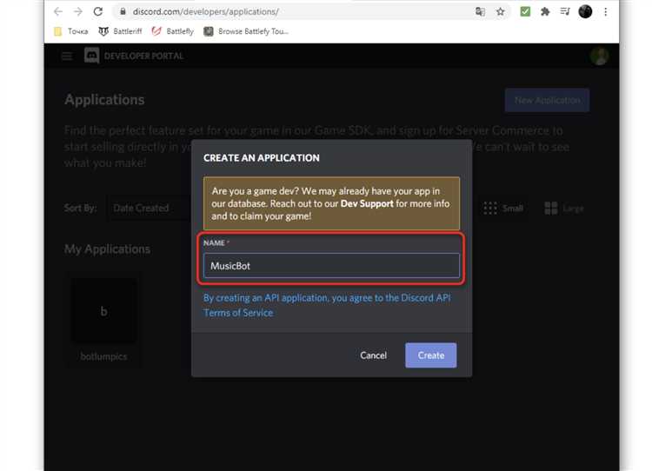The image size is (652, 471).
Task: Reload the page with refresh icon
Action: pos(98,11)
